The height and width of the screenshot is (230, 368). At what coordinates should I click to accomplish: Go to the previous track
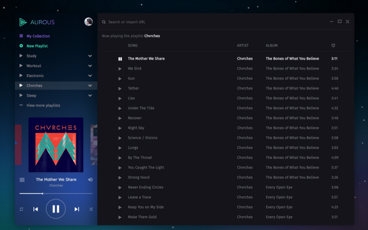pyautogui.click(x=35, y=209)
